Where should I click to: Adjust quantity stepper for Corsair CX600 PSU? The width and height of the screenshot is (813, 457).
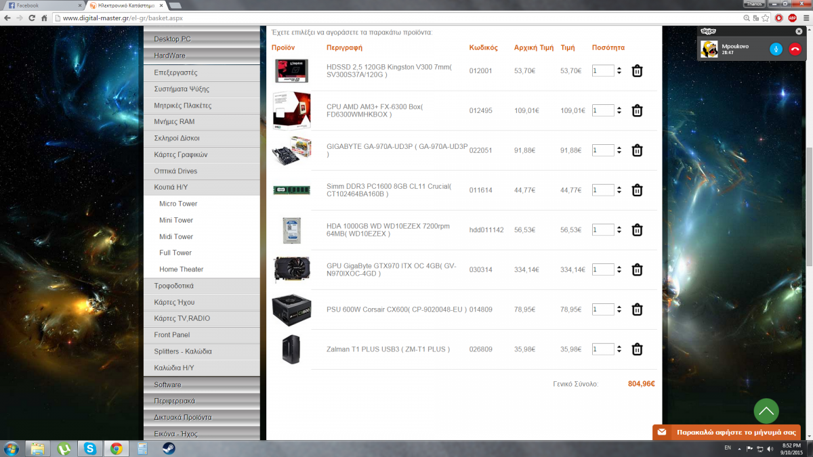tap(619, 309)
